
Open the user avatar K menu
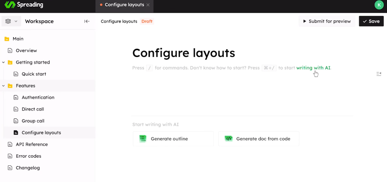click(379, 5)
